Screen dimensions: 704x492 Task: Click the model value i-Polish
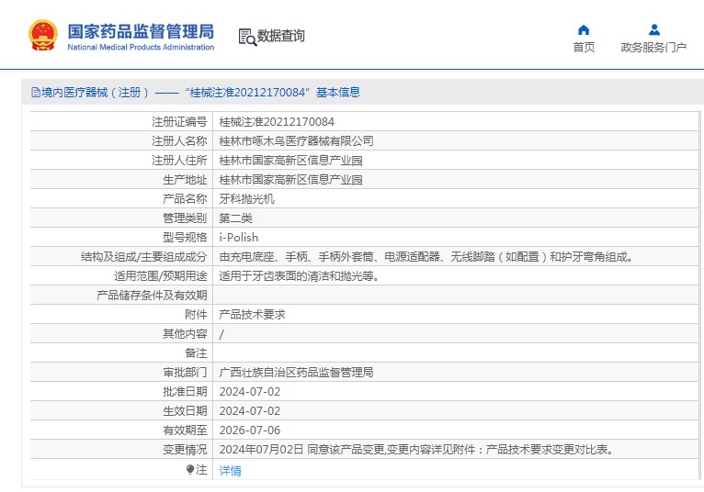[x=238, y=238]
